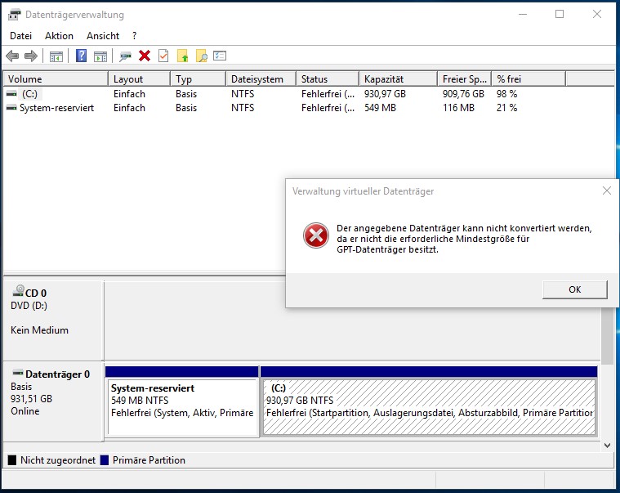Click the 549 MB capacity cell
The image size is (620, 493).
tap(380, 108)
